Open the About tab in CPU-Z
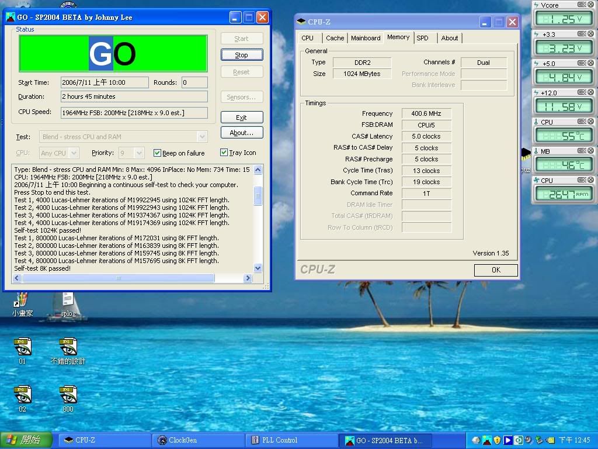The height and width of the screenshot is (449, 598). [x=449, y=38]
